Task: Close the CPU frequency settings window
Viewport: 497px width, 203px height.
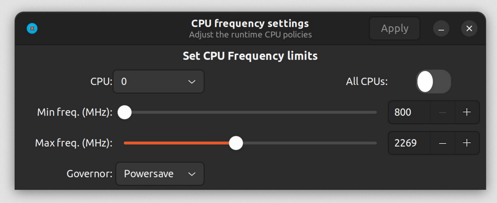Action: (469, 29)
